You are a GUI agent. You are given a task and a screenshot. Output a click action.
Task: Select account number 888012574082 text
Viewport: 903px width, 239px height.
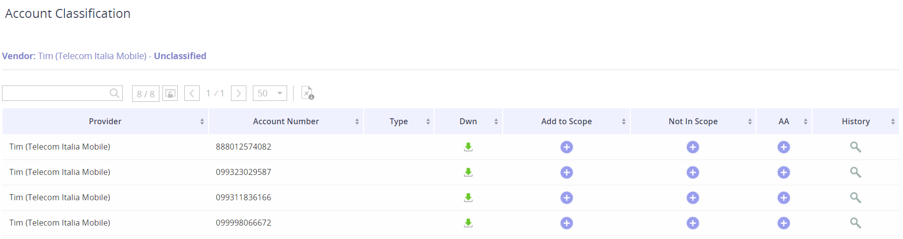243,147
